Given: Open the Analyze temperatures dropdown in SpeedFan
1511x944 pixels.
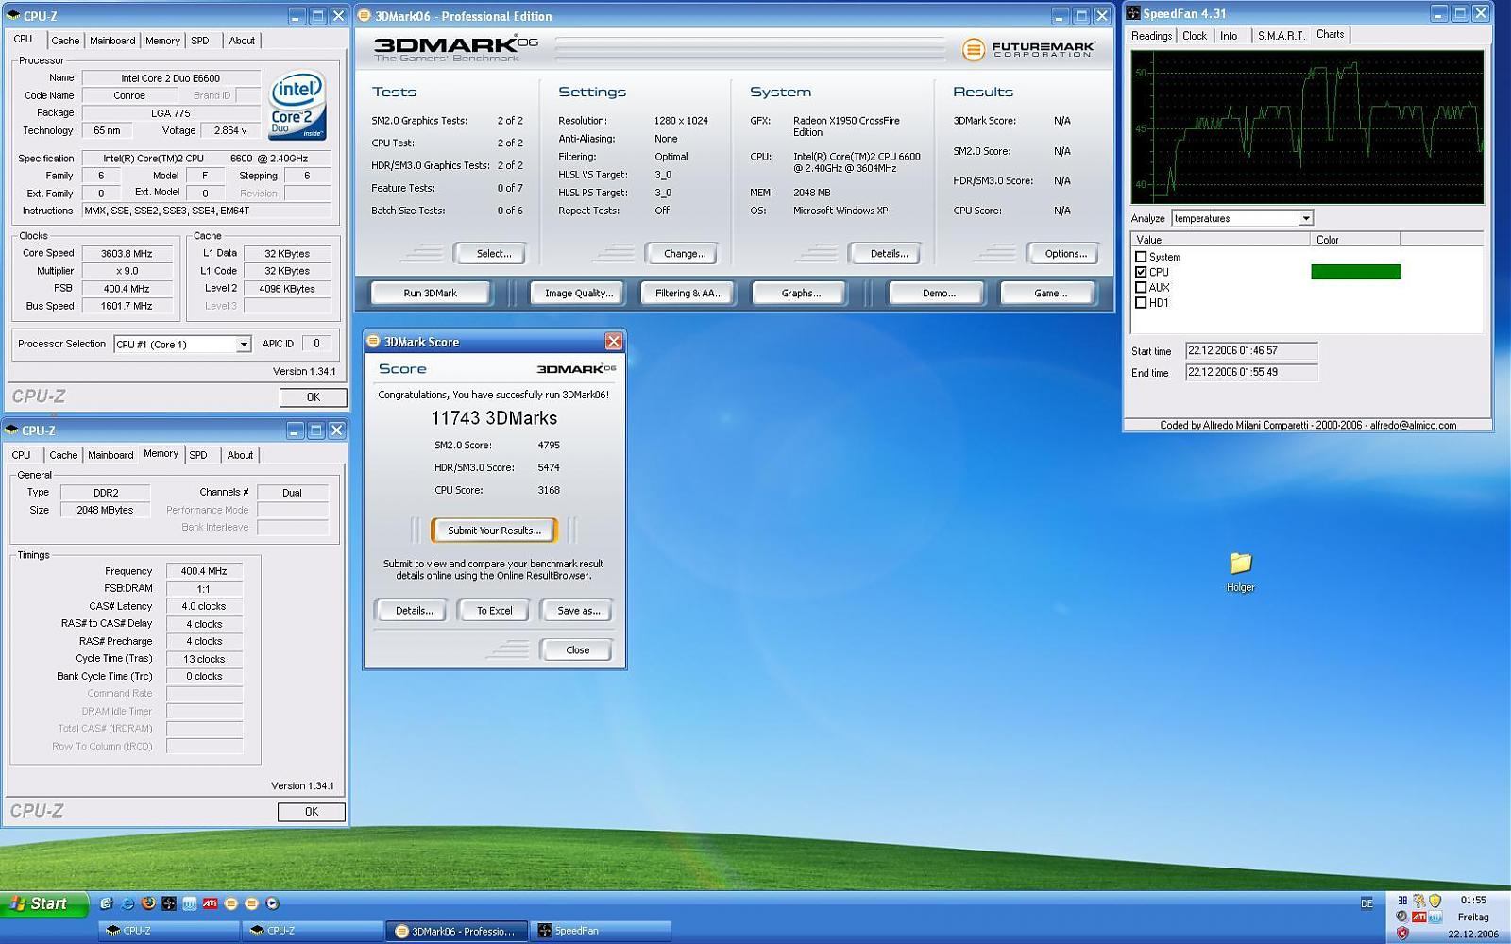Looking at the screenshot, I should pos(1305,218).
